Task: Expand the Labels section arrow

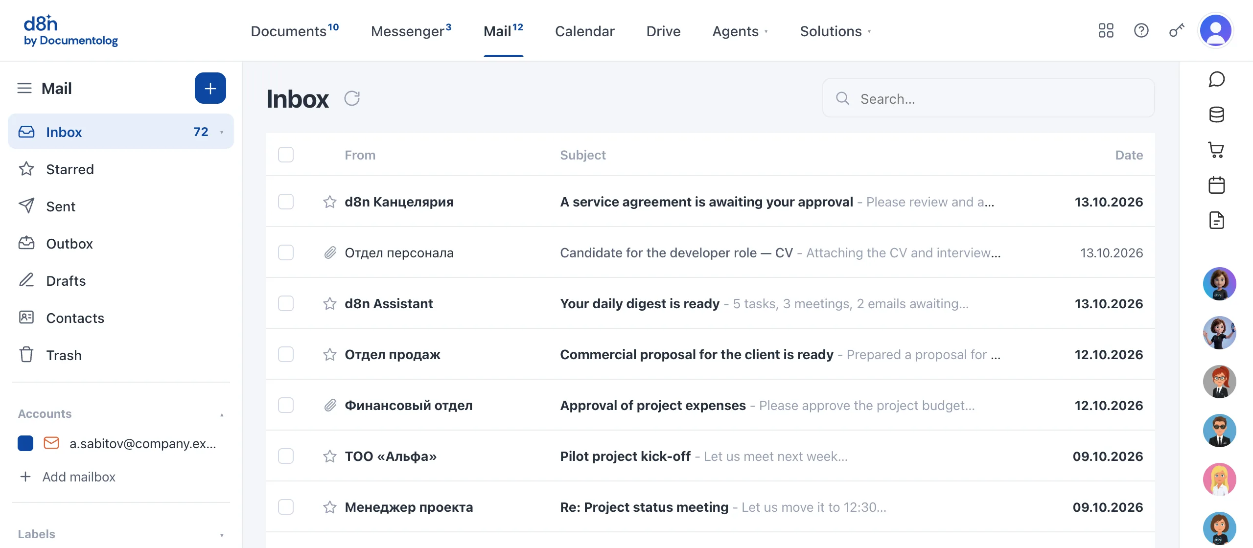Action: point(222,535)
